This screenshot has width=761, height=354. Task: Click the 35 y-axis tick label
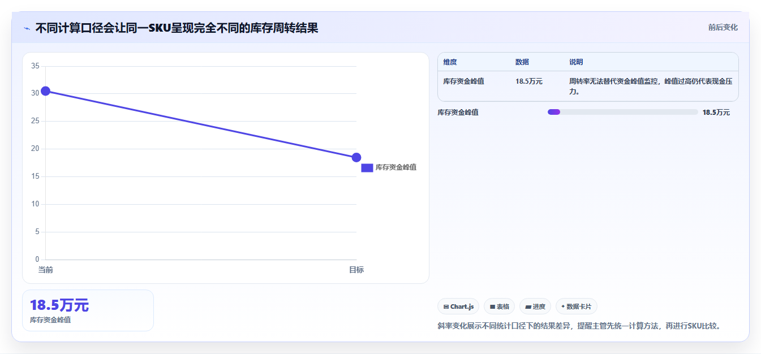35,66
